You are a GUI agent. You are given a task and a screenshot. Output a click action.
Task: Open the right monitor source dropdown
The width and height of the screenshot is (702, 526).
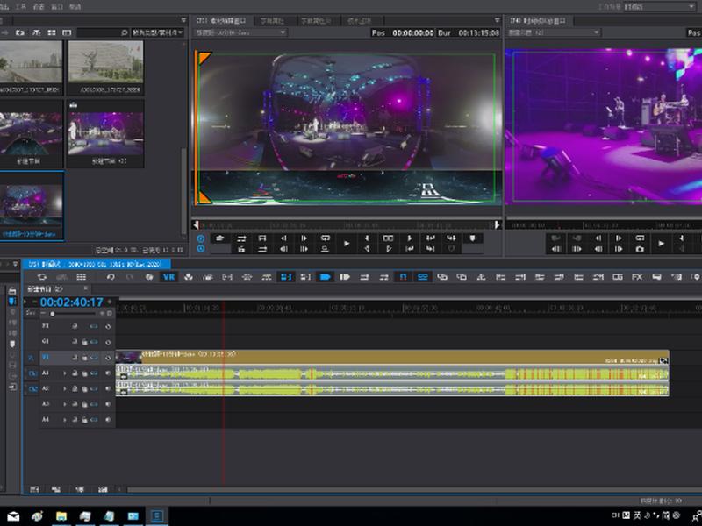[x=554, y=32]
